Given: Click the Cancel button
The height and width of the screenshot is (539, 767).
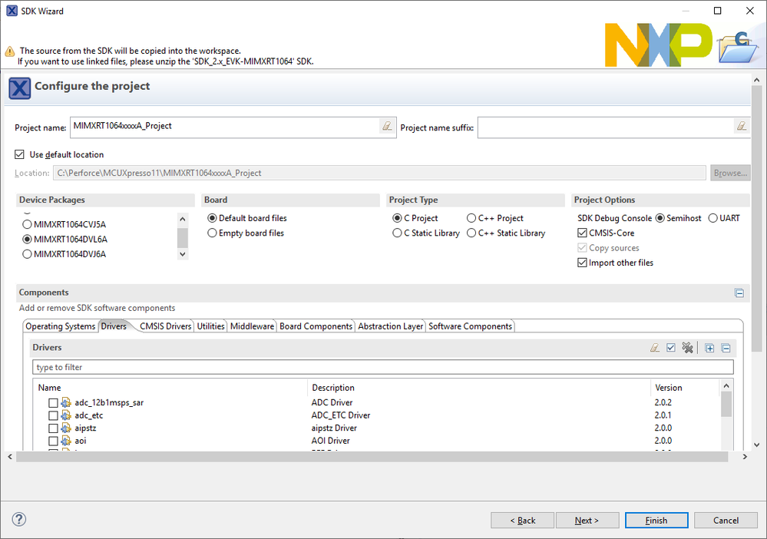Looking at the screenshot, I should pyautogui.click(x=726, y=521).
